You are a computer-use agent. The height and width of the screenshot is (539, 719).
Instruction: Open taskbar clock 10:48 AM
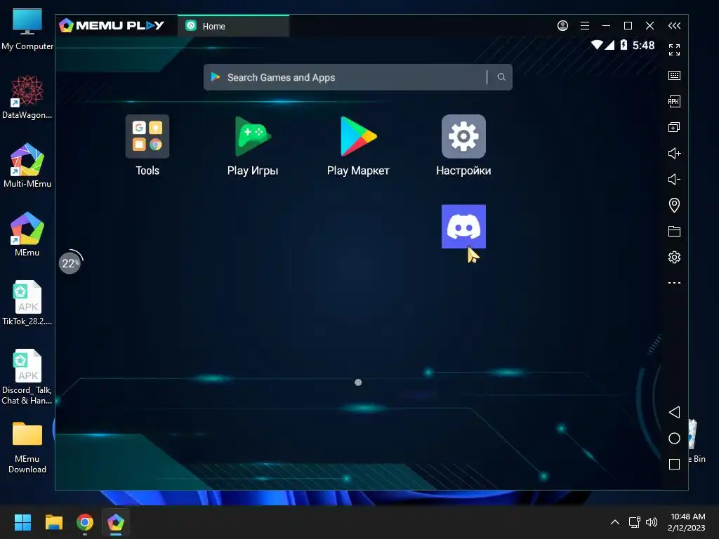687,522
